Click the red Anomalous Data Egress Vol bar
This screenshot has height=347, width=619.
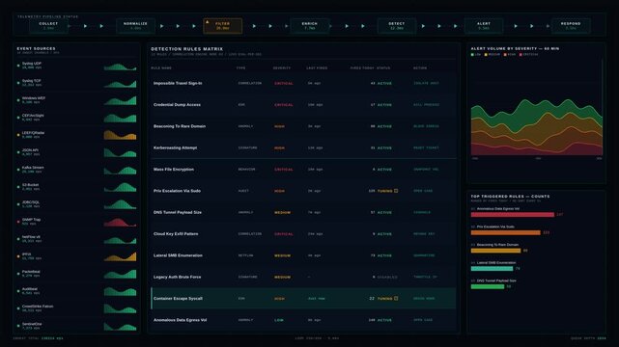tap(513, 215)
